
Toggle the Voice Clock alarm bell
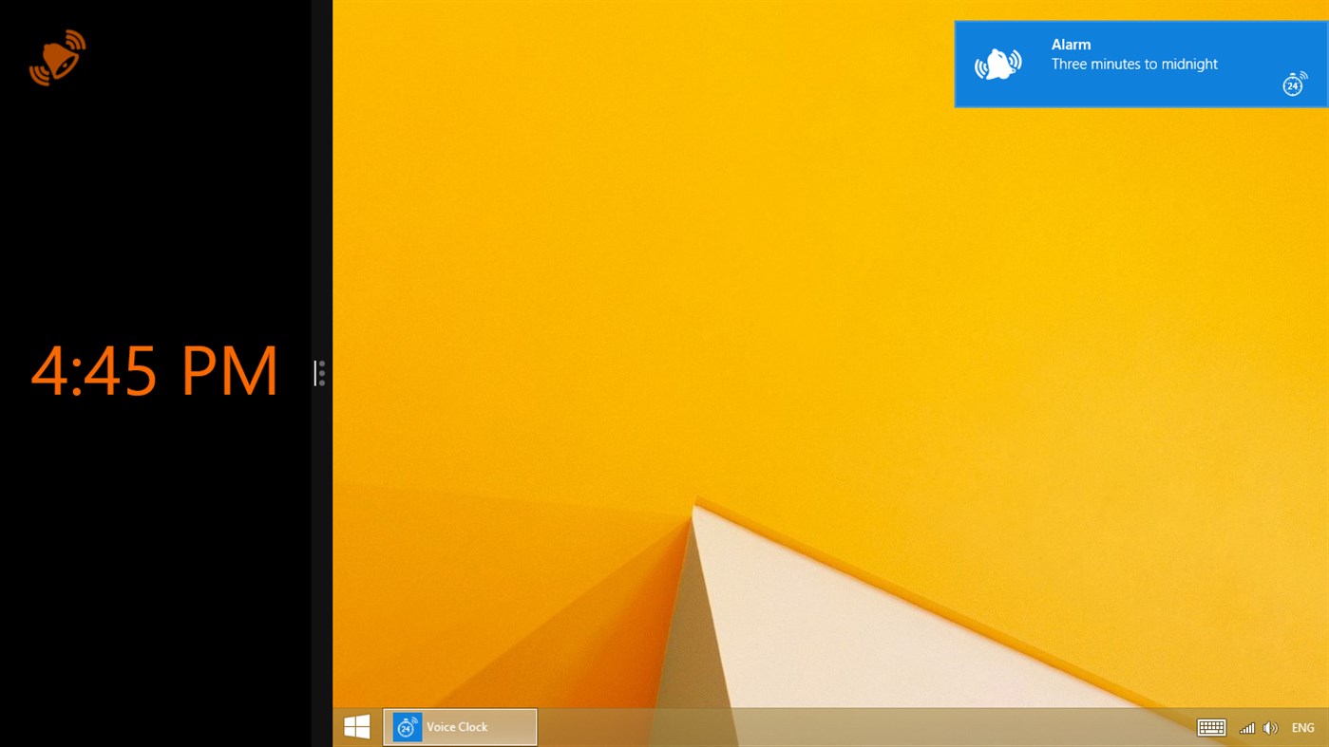click(x=57, y=57)
